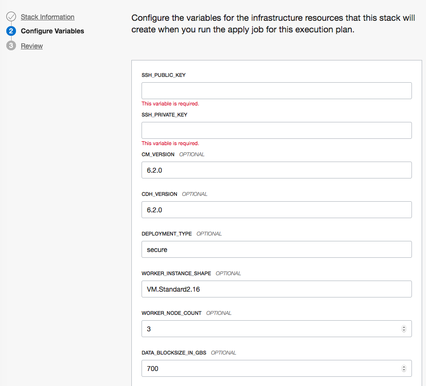
Task: Click into the CDH_VERSION field
Action: tap(276, 210)
